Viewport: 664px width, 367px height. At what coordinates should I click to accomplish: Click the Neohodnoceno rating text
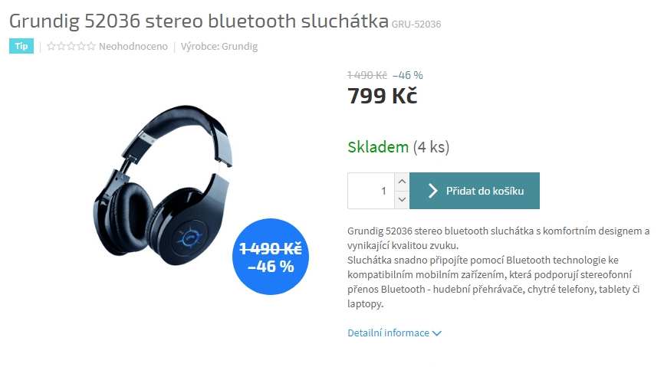click(133, 46)
